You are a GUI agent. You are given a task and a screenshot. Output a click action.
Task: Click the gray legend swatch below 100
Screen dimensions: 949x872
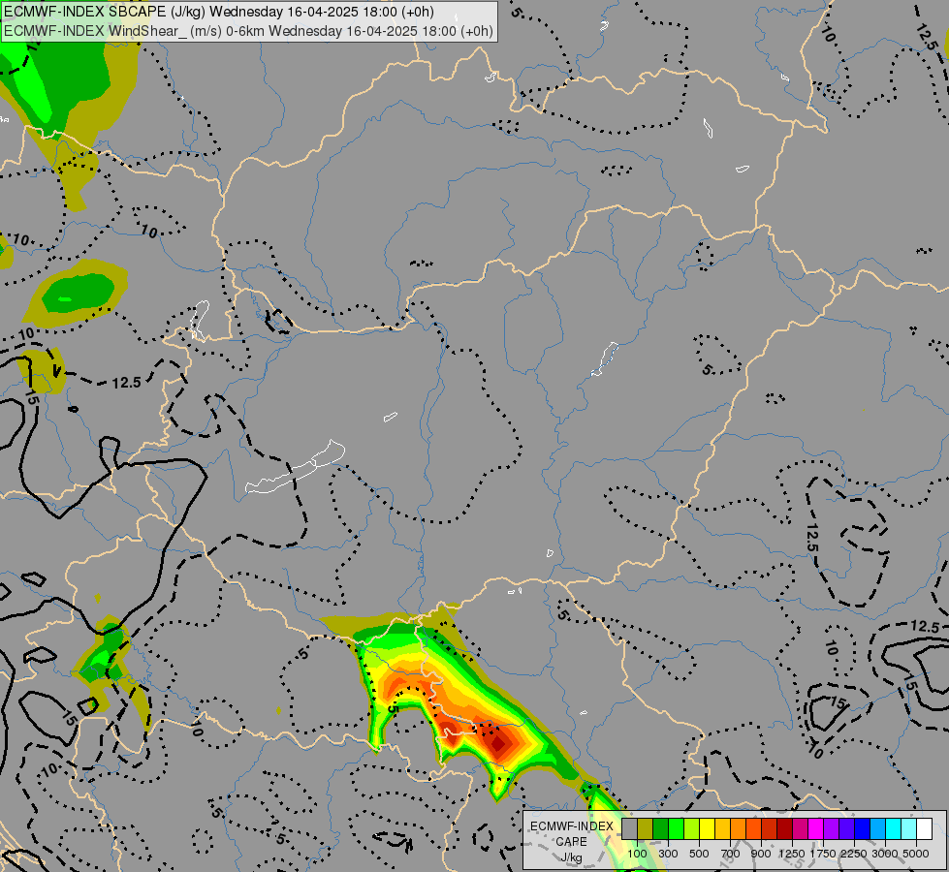[x=630, y=829]
